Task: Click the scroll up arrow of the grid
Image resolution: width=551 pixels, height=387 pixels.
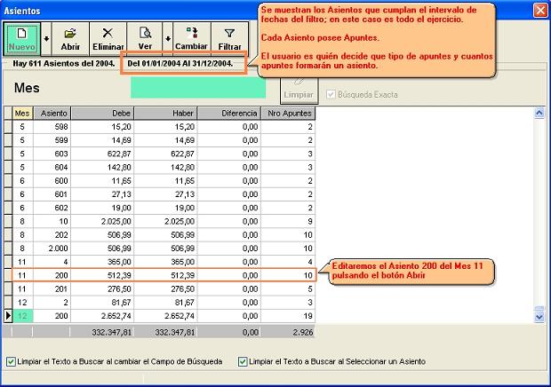Action: click(x=539, y=113)
